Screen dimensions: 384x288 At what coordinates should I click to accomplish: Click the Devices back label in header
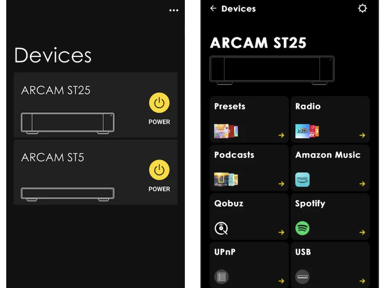(x=239, y=9)
